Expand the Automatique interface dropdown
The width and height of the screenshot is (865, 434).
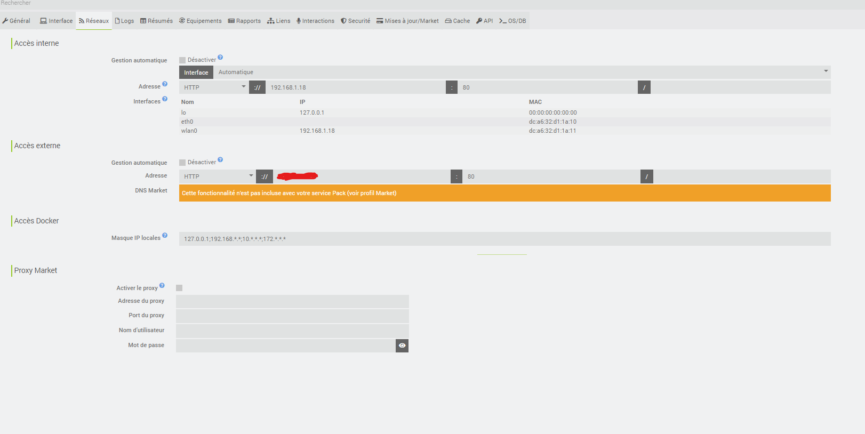coord(522,72)
